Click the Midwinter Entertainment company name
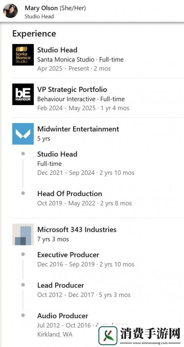Image resolution: width=184 pixels, height=347 pixels. [78, 129]
